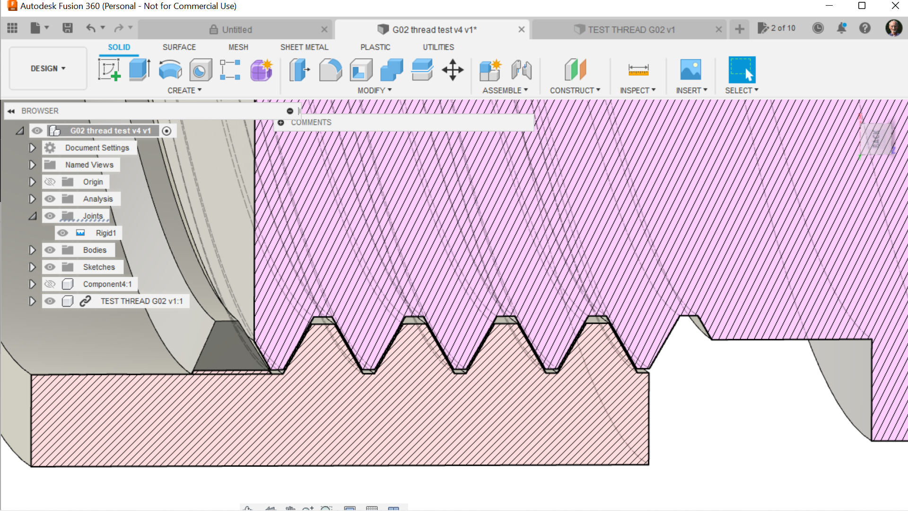This screenshot has width=908, height=511.
Task: Open the Create Form tool
Action: 261,70
